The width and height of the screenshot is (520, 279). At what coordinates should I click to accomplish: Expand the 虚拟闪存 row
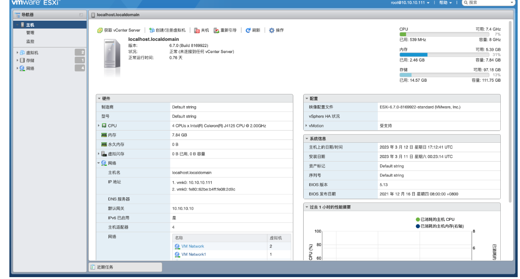(99, 154)
